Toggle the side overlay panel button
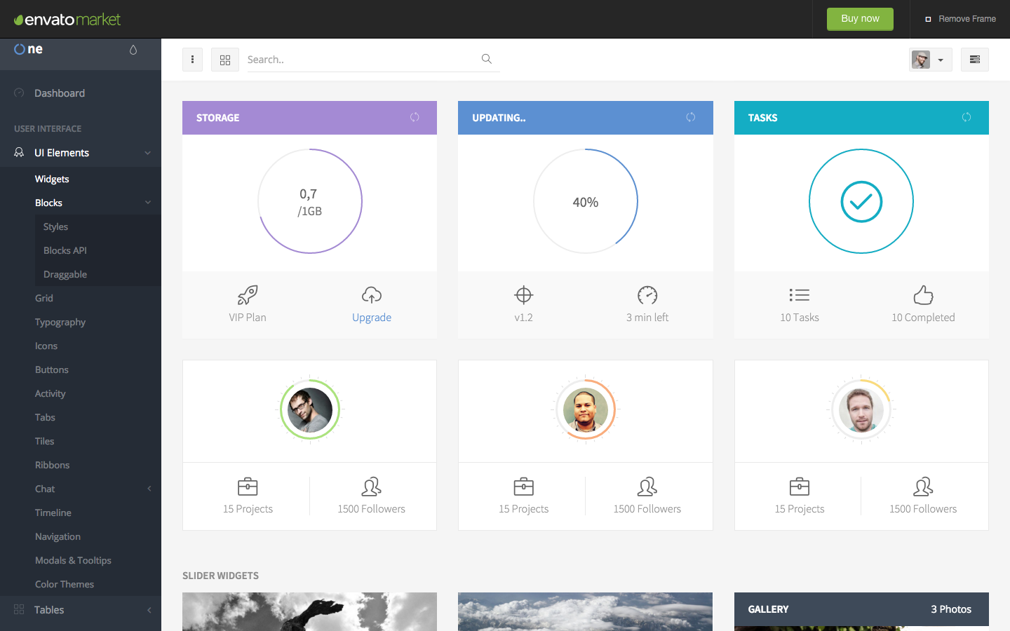This screenshot has width=1010, height=631. point(975,60)
